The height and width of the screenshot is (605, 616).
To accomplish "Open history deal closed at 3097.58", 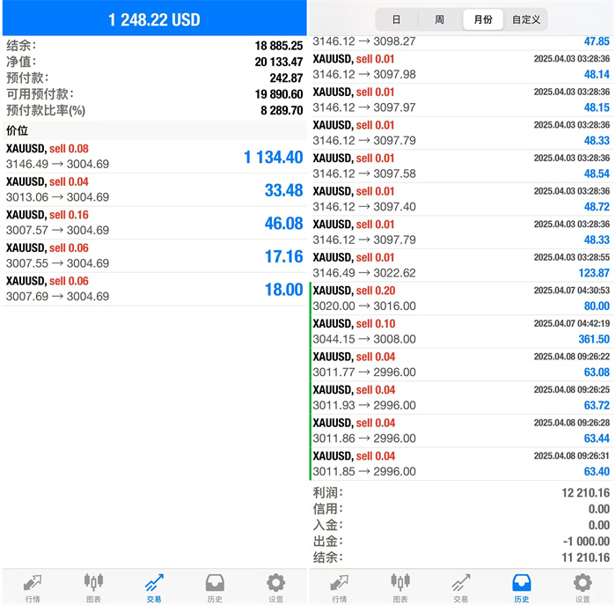I will point(461,166).
